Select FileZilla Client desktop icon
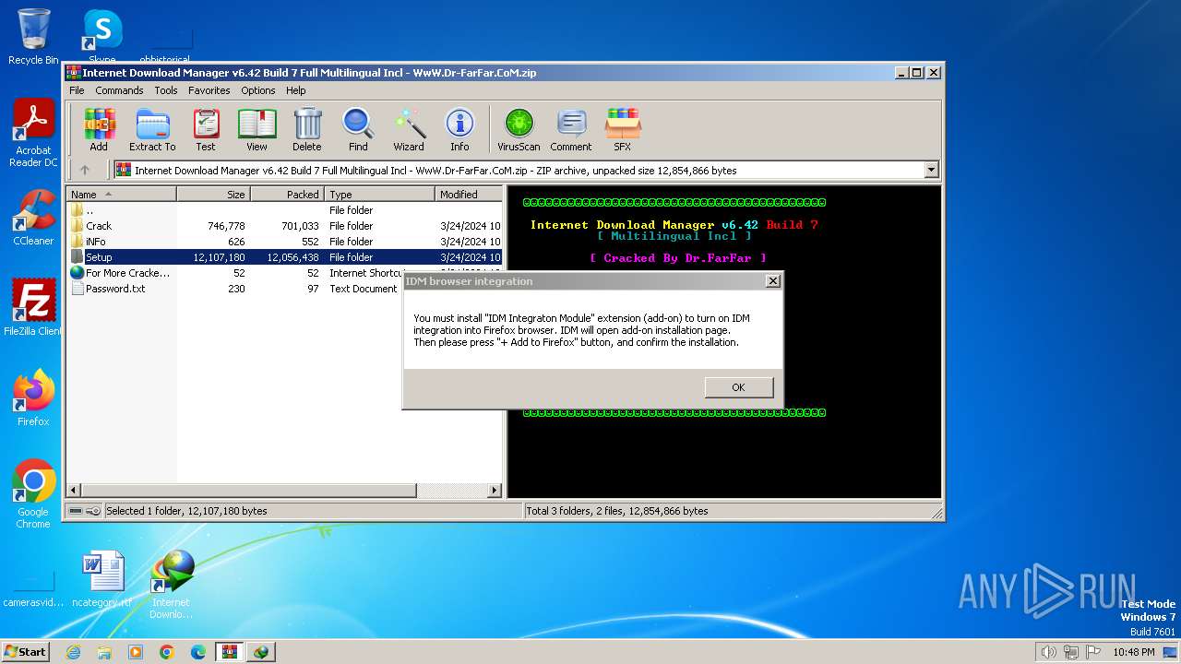 click(33, 308)
